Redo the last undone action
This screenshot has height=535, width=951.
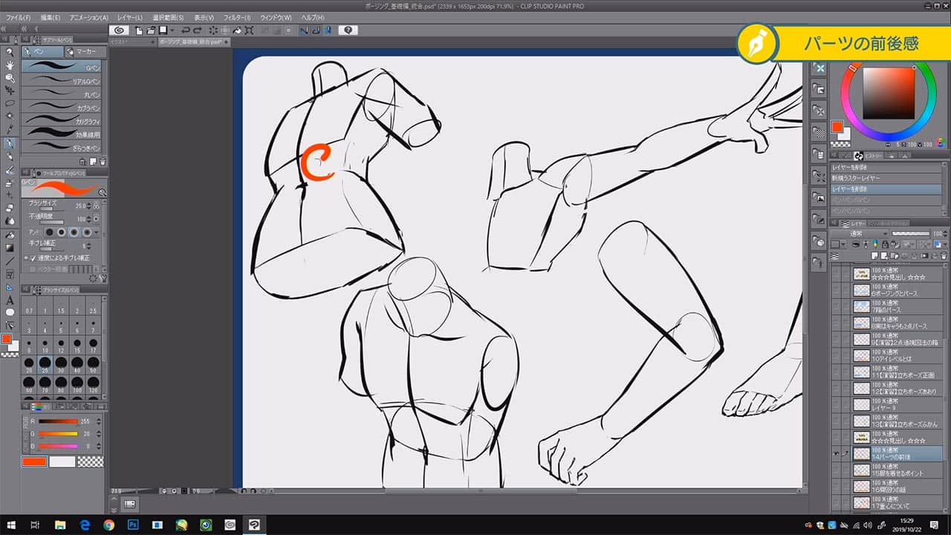pos(197,30)
